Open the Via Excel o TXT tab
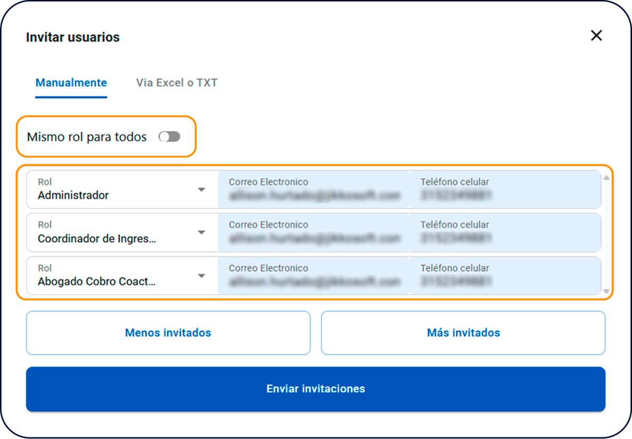Viewport: 632px width, 439px height. [177, 83]
